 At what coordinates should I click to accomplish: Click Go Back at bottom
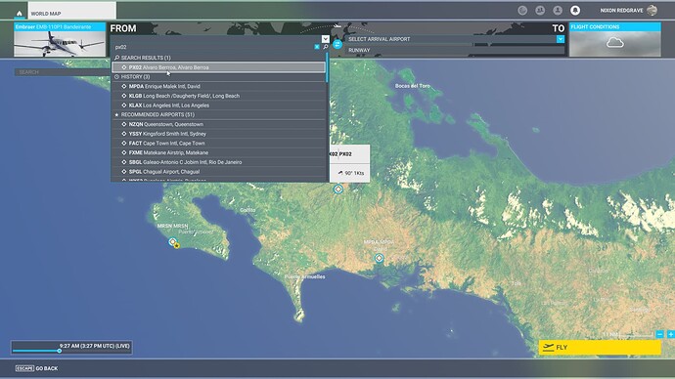point(36,368)
